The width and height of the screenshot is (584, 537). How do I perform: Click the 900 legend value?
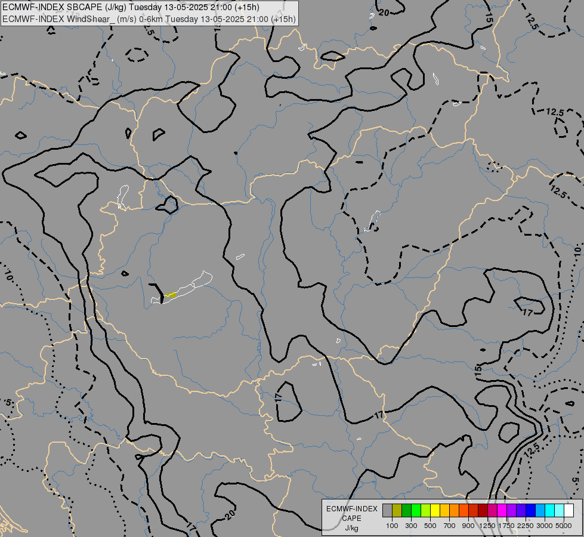(x=468, y=526)
